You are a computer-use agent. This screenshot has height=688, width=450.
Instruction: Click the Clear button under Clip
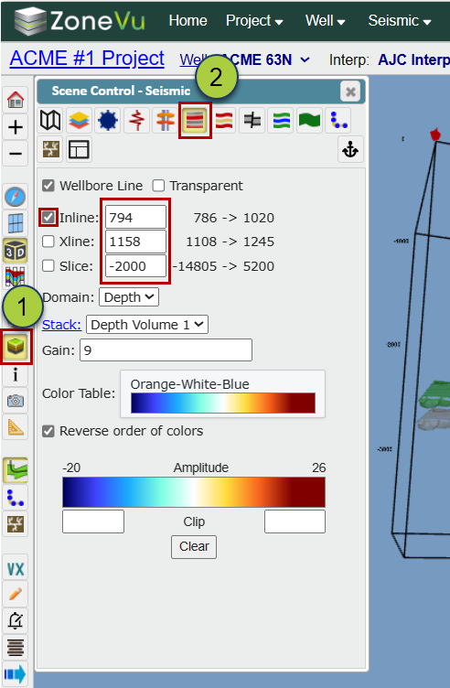194,547
